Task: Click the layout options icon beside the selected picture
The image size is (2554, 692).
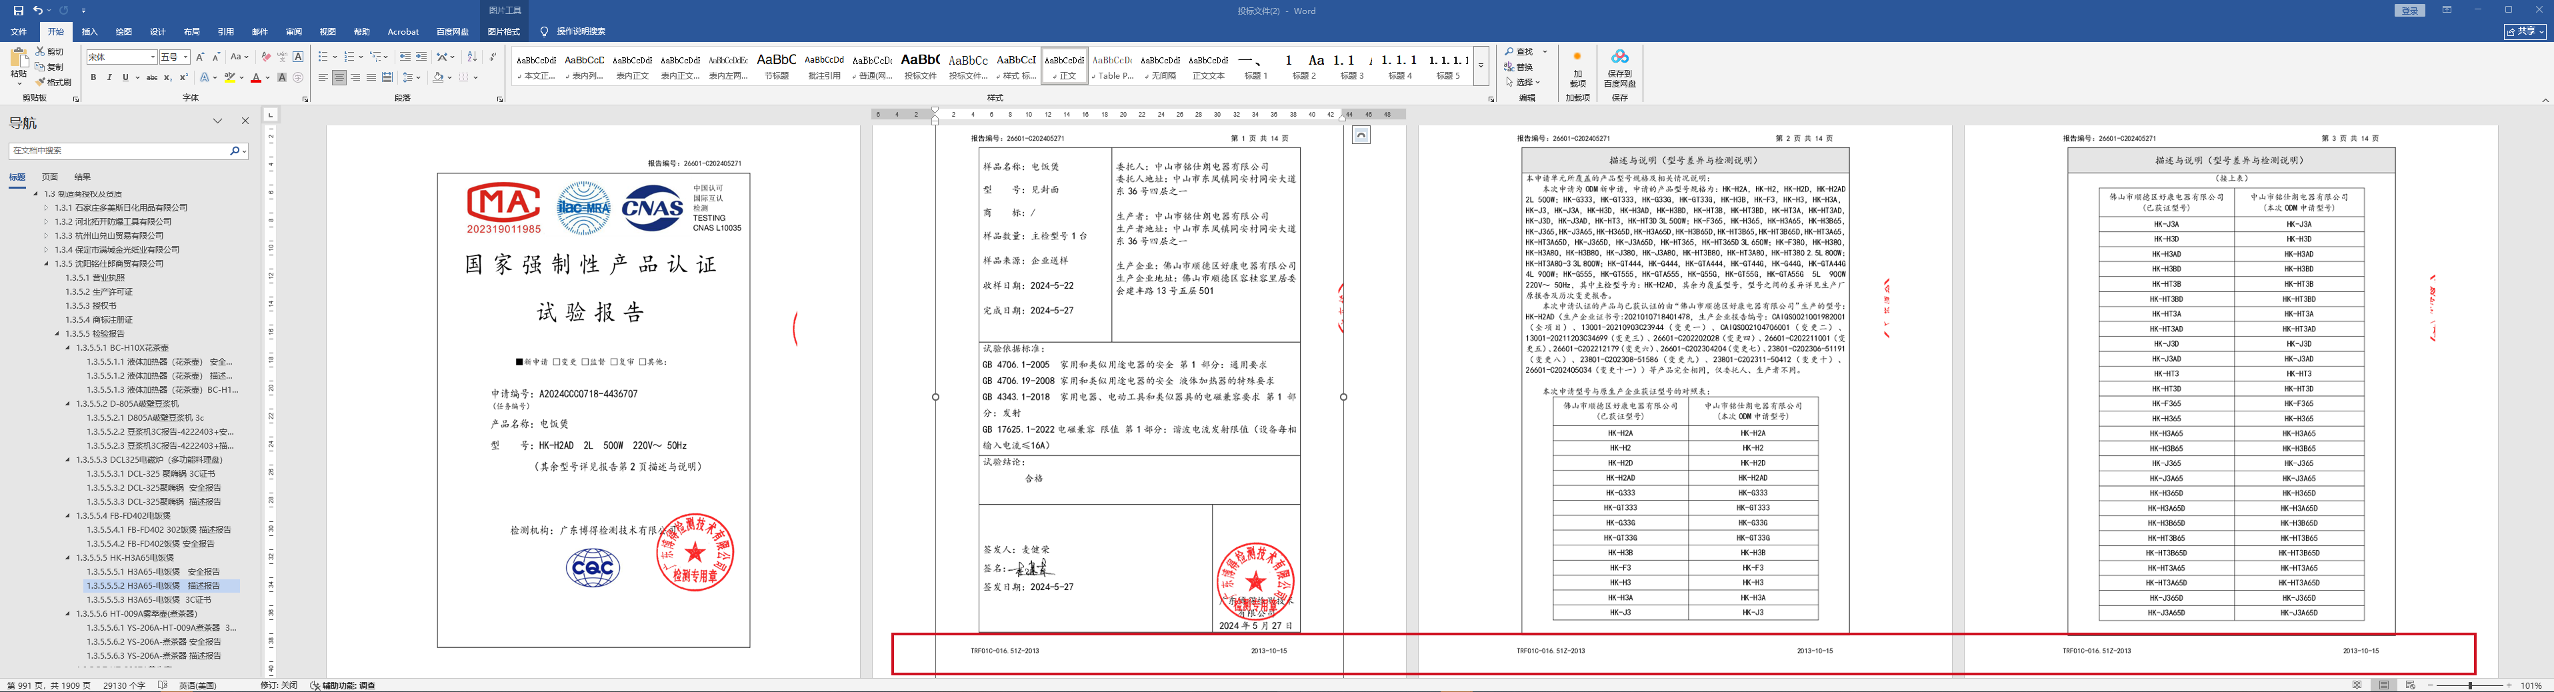Action: [x=1361, y=135]
